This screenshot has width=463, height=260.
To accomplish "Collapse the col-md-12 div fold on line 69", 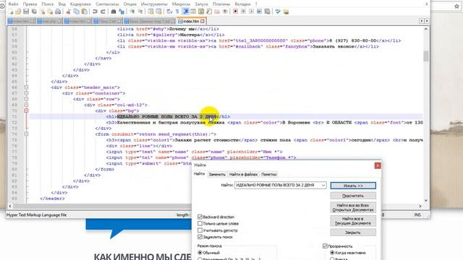I will tap(26, 105).
